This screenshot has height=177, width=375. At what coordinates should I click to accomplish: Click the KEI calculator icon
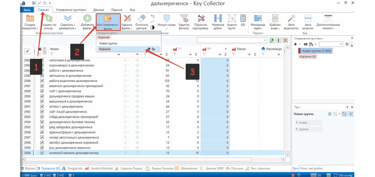point(243,18)
